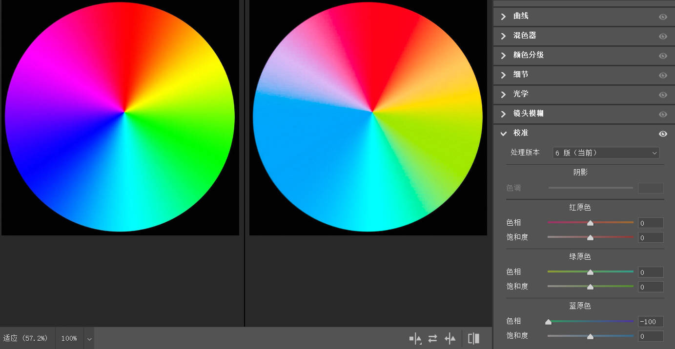Toggle visibility of 细节 panel
675x349 pixels.
[663, 75]
